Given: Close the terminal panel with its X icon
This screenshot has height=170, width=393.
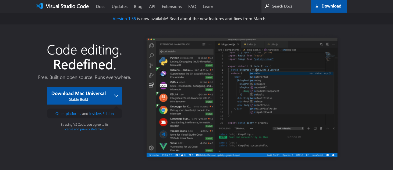Looking at the screenshot, I should pos(334,128).
